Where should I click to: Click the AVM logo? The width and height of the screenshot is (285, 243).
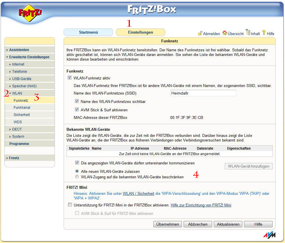pyautogui.click(x=269, y=235)
